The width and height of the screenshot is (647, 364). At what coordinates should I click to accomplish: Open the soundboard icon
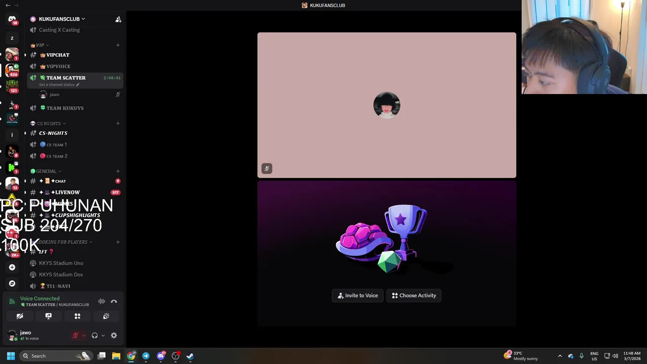coord(106,316)
